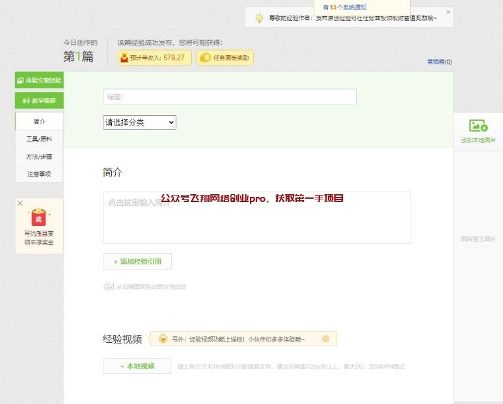Switch to the 体验文章经验 tab
Viewport: 503px width, 404px height.
[39, 81]
